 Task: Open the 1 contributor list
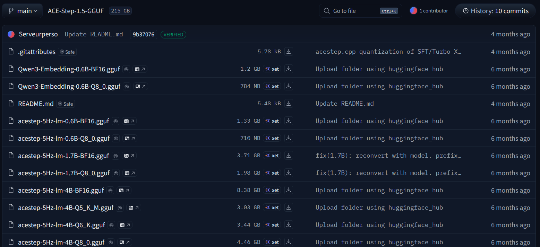point(429,11)
